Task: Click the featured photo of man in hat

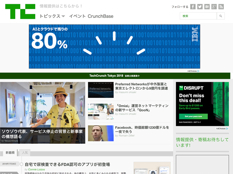Action: point(43,105)
